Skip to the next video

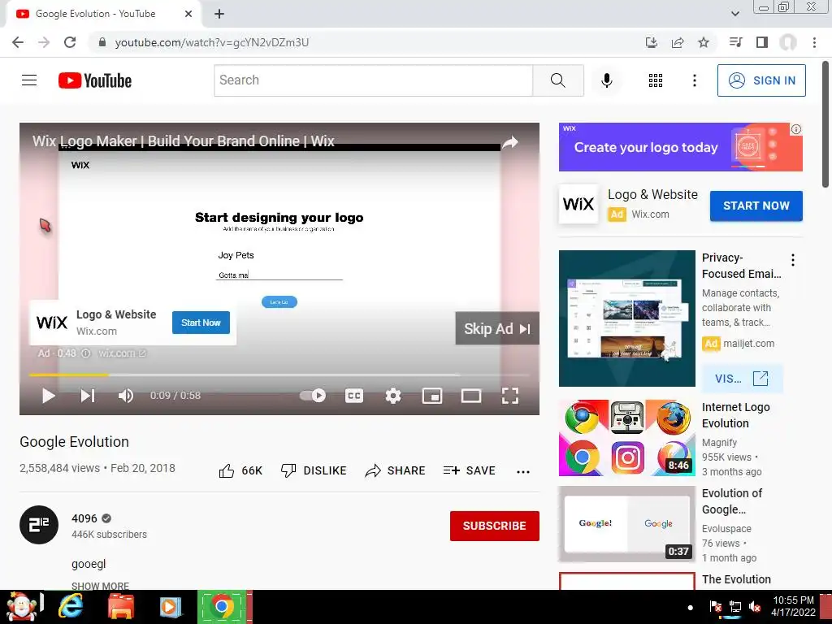(88, 396)
